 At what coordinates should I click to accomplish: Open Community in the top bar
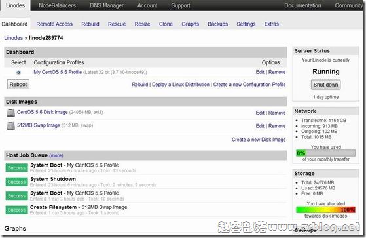click(349, 5)
